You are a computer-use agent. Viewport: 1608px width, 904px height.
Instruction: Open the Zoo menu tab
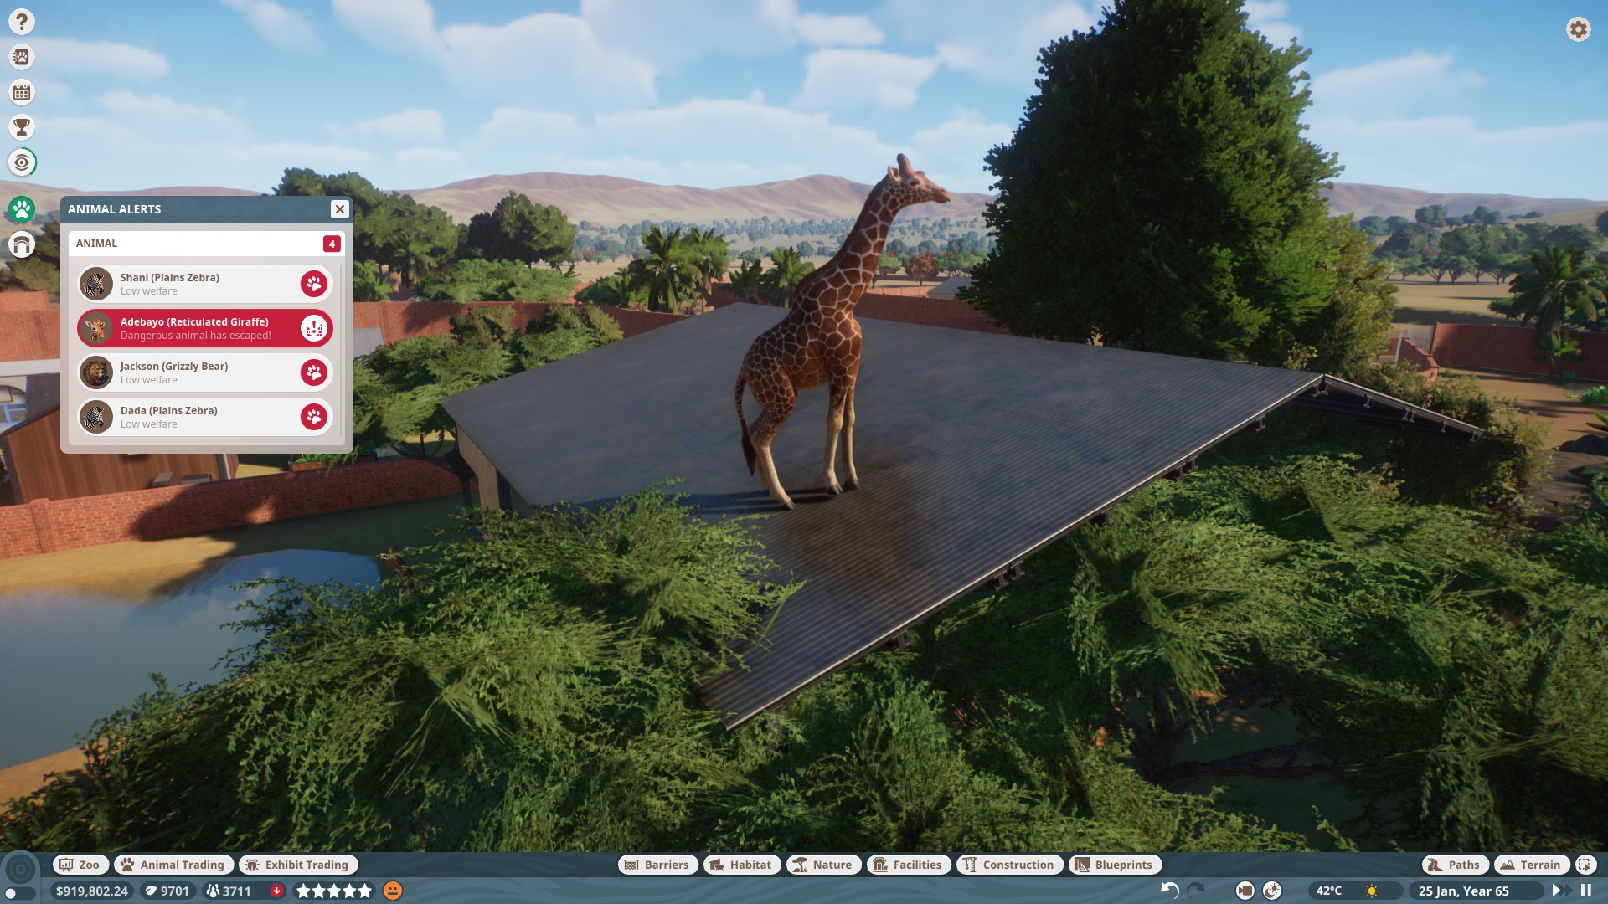pos(80,865)
